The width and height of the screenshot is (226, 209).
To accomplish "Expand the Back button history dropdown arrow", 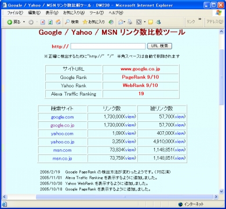I will click(24, 22).
